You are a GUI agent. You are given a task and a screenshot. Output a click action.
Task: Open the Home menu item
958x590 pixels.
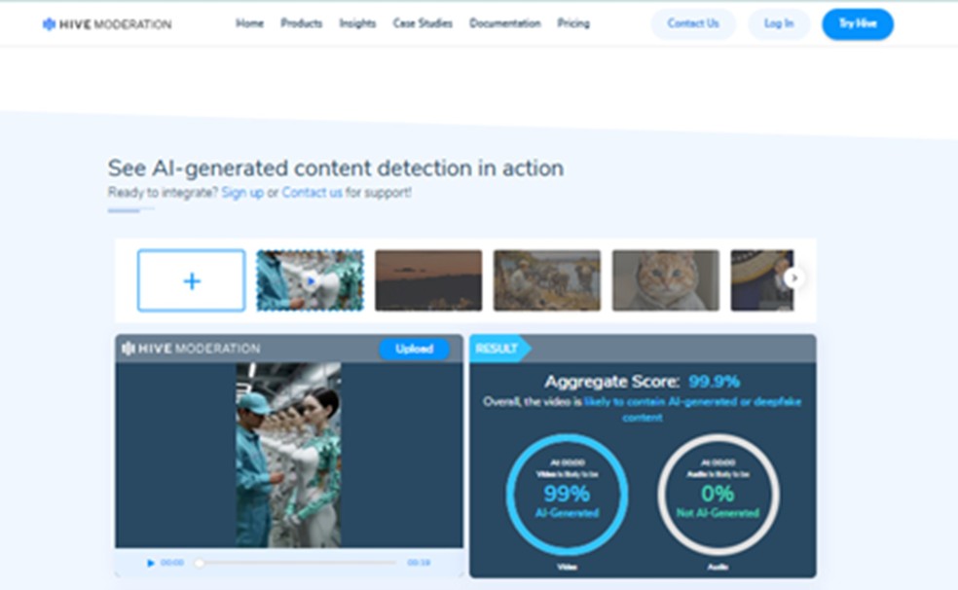click(249, 23)
